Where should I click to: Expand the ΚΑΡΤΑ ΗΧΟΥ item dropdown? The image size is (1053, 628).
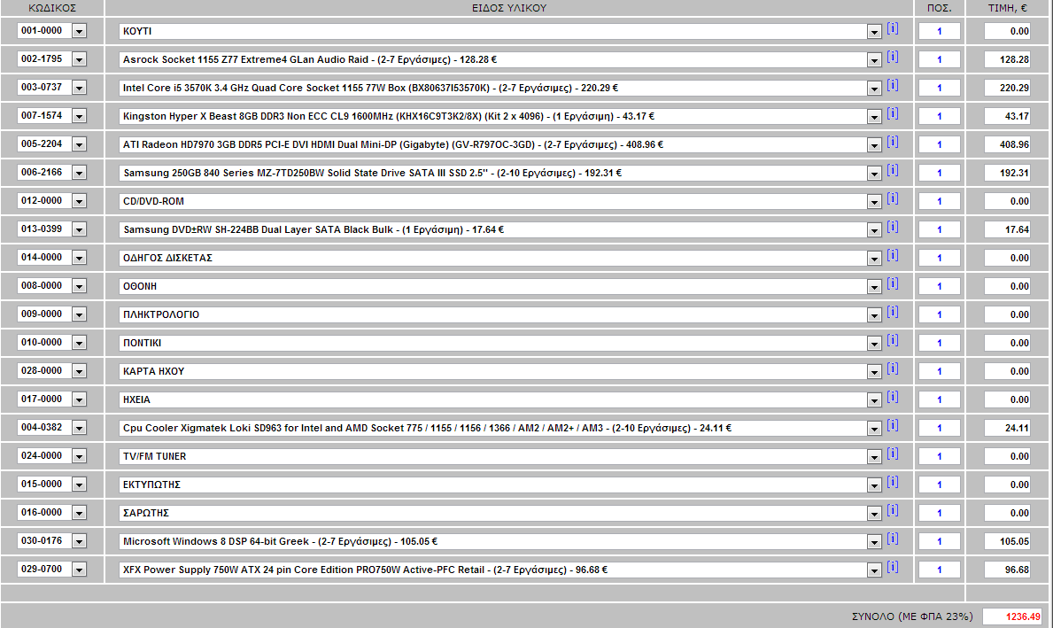tap(874, 371)
